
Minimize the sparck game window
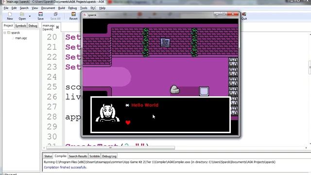pyautogui.click(x=217, y=14)
